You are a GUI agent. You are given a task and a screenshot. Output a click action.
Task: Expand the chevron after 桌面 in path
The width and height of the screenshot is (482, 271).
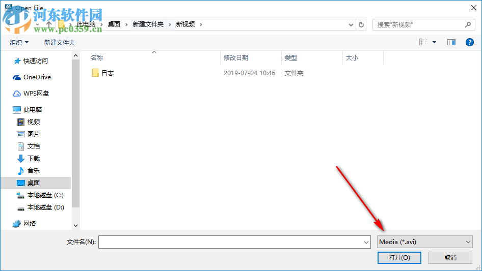coord(126,24)
